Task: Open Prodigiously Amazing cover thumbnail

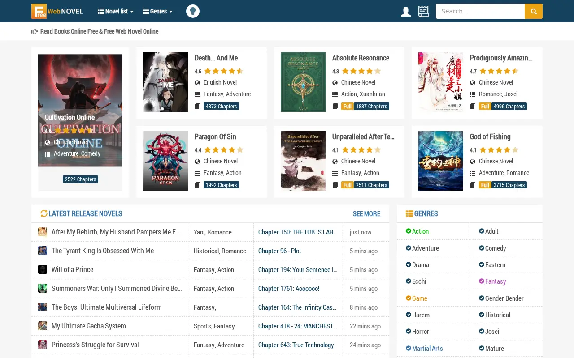Action: click(x=441, y=82)
